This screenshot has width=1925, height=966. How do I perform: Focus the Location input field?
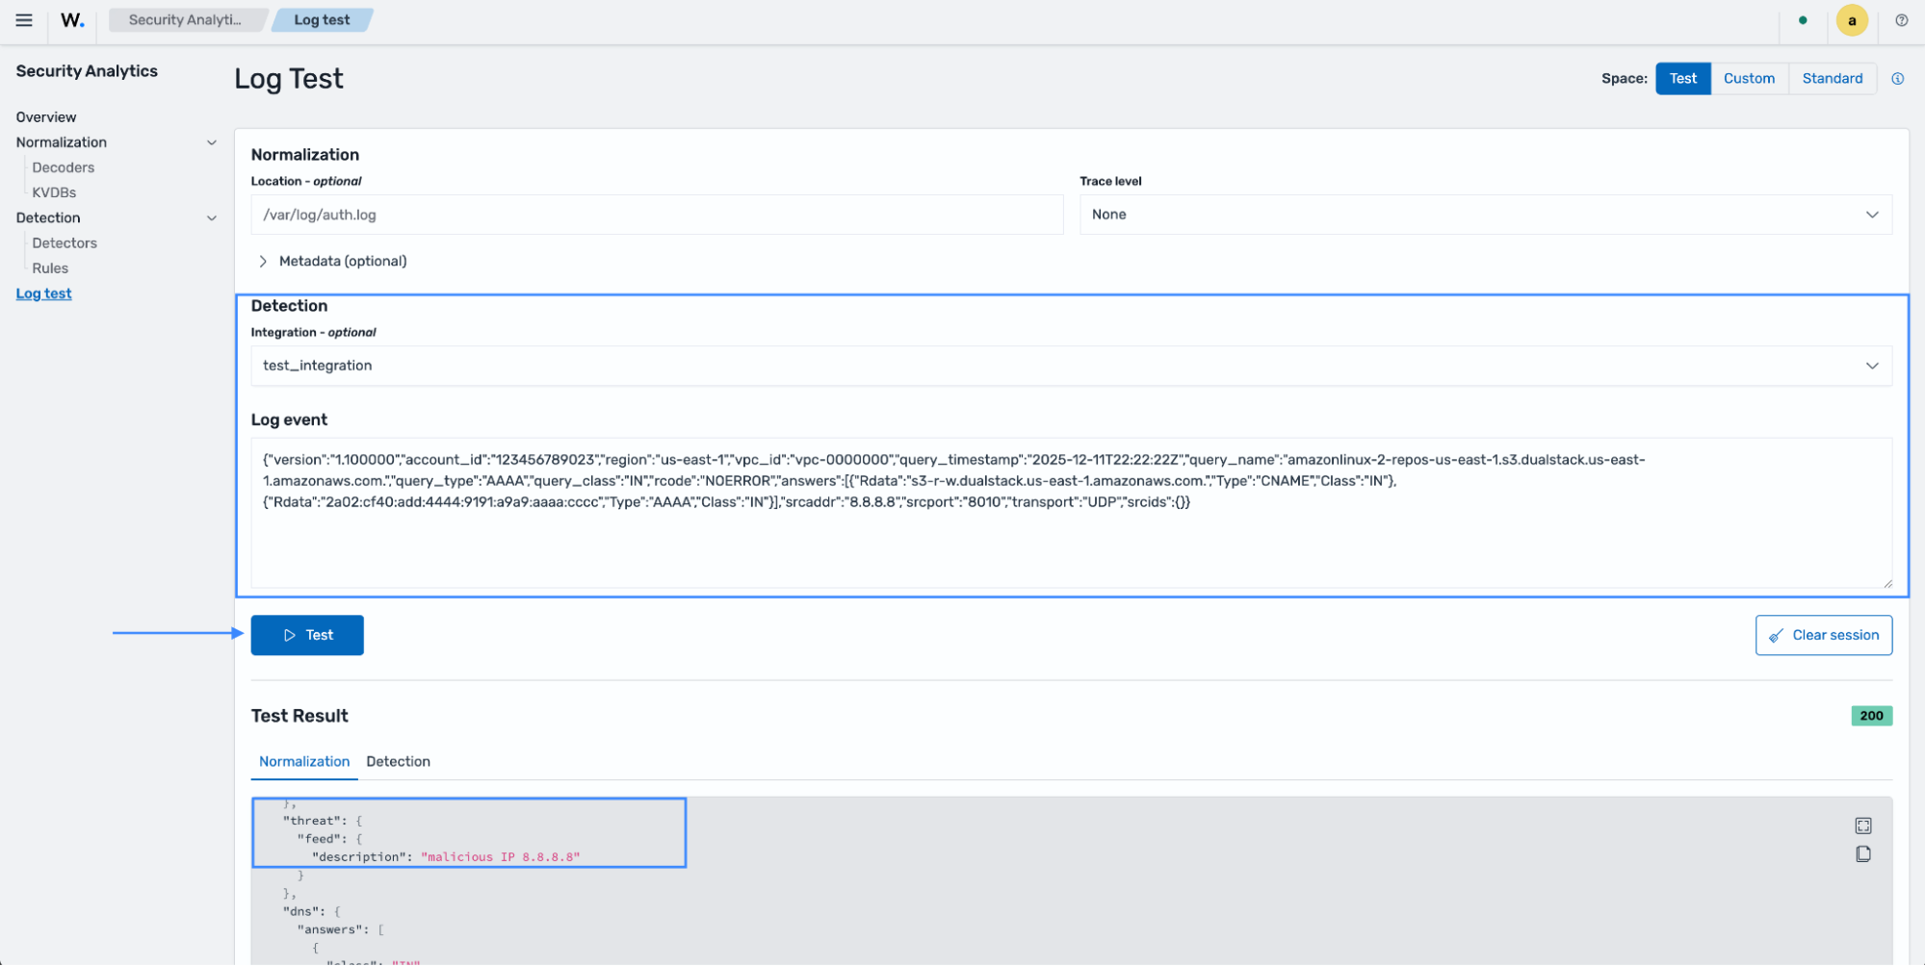tap(657, 215)
